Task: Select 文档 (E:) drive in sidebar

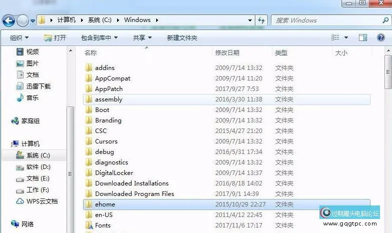Action: click(x=33, y=178)
